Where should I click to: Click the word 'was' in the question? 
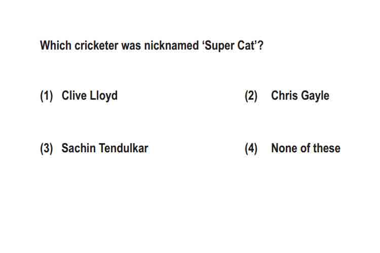tap(131, 46)
